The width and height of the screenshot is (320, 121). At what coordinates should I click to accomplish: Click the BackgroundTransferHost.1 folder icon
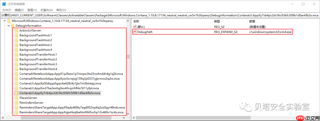tap(16, 55)
